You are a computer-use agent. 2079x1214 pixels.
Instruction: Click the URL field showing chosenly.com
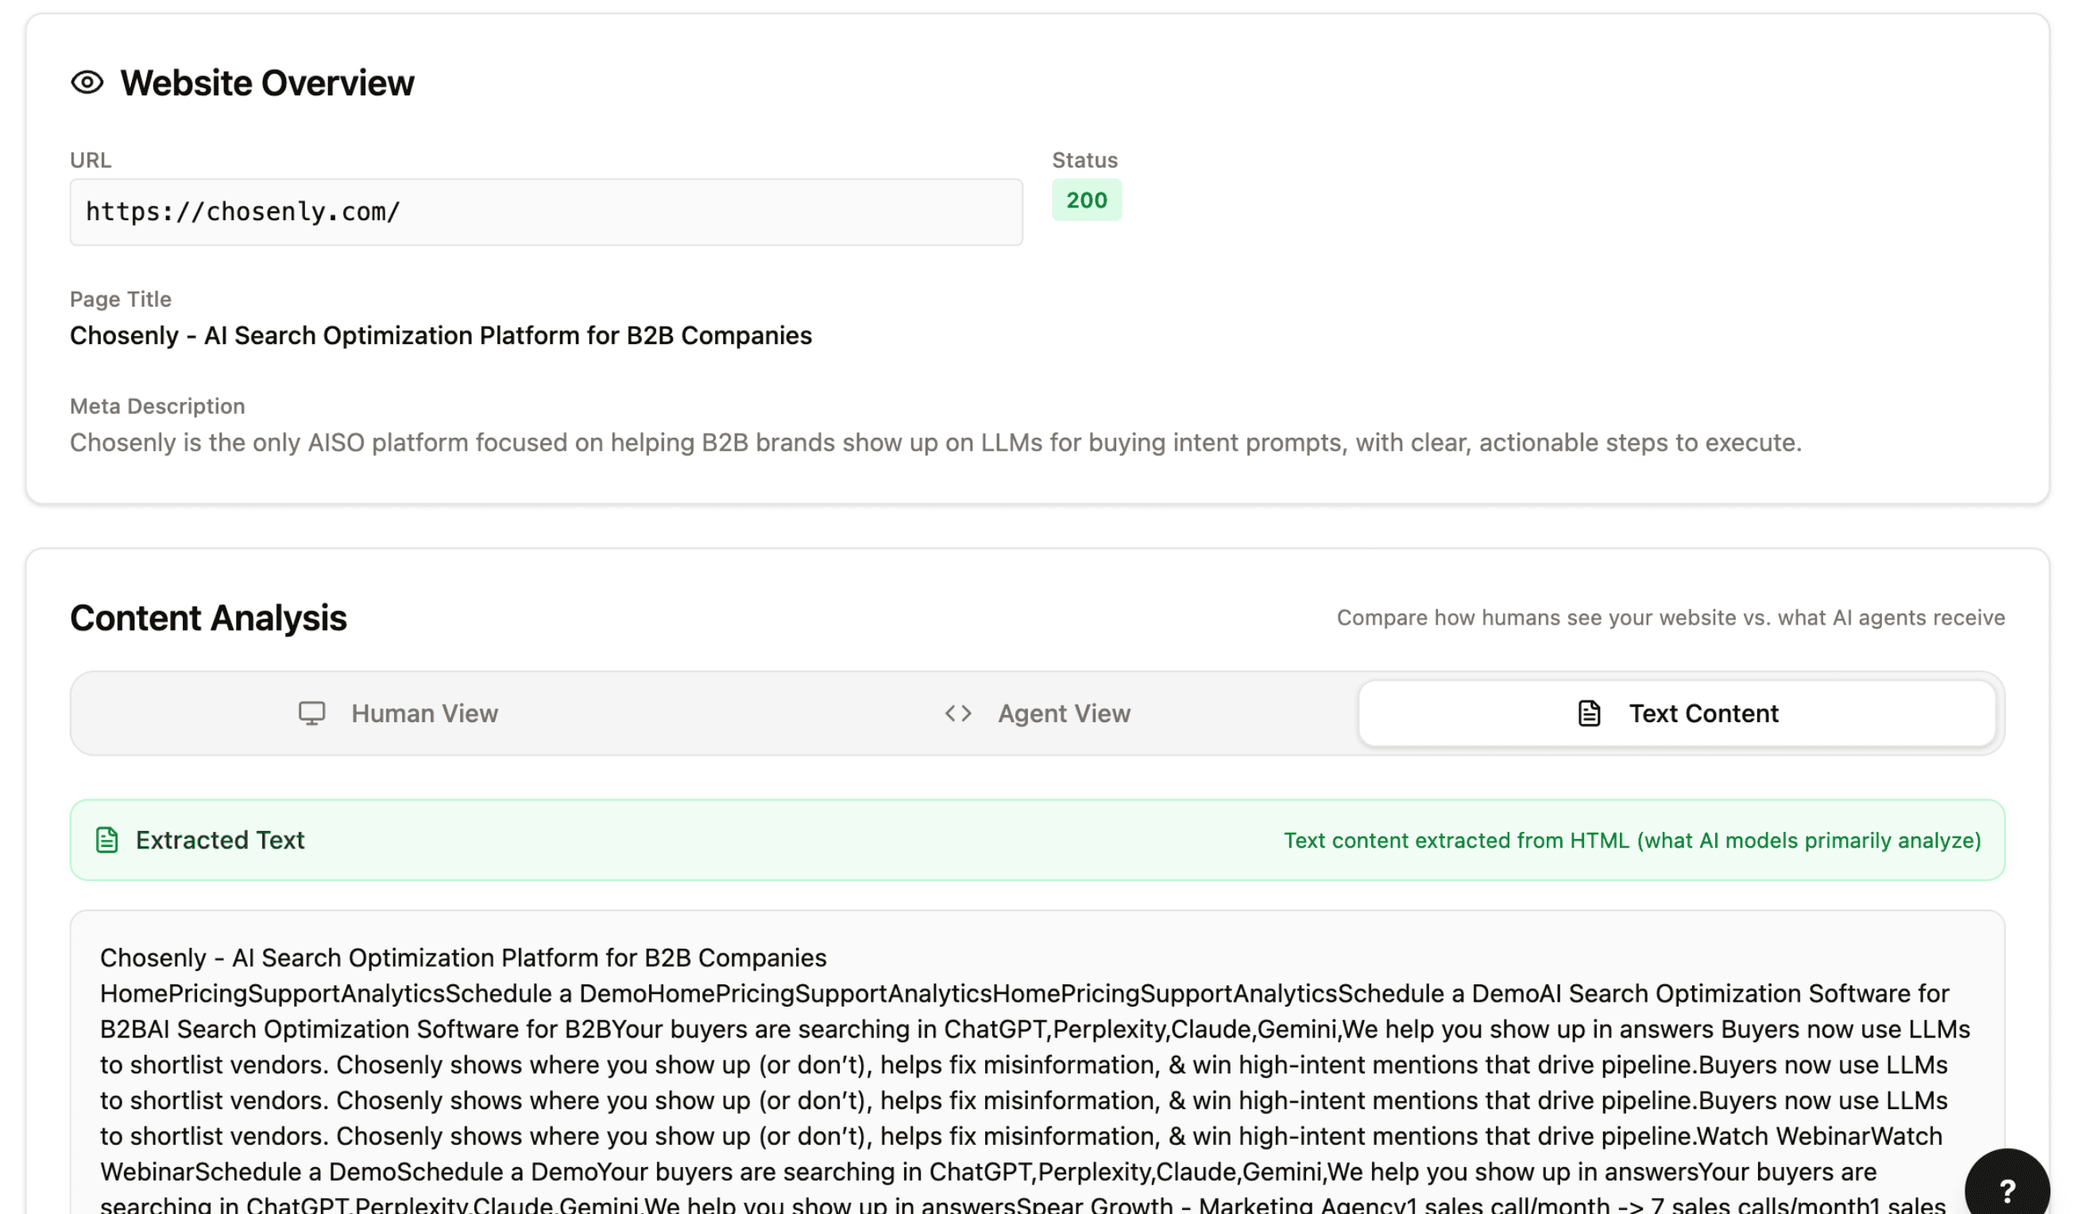click(545, 212)
